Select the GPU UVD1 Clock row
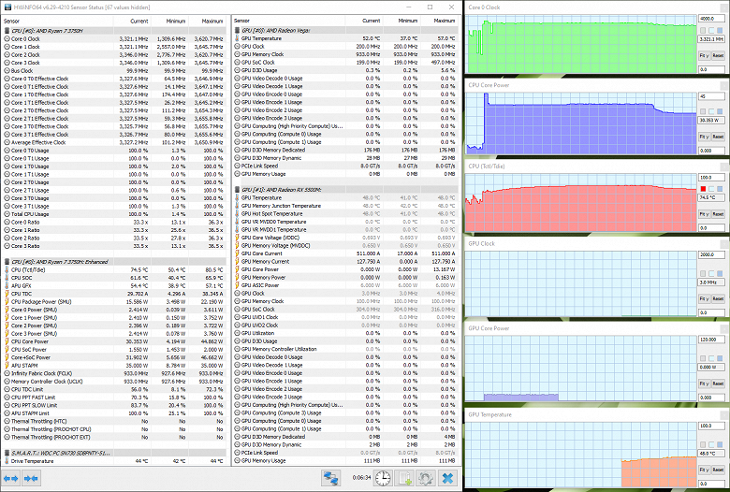The image size is (730, 492). (345, 317)
